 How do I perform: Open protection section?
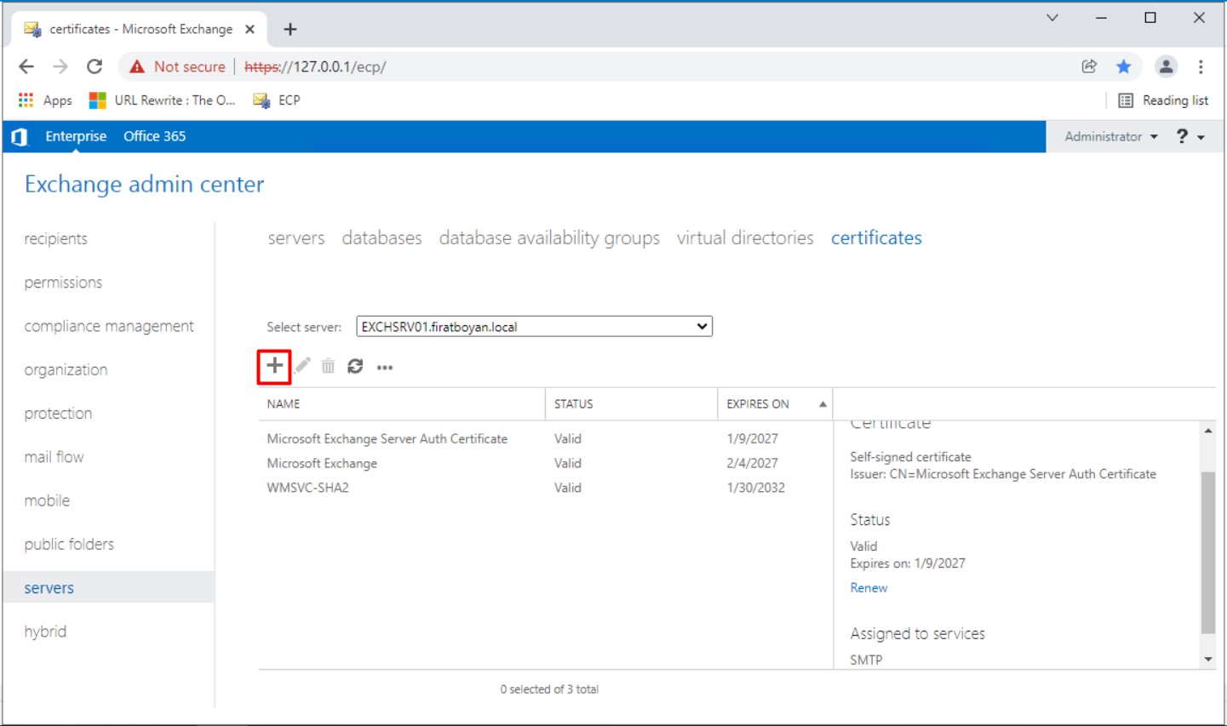pyautogui.click(x=58, y=414)
